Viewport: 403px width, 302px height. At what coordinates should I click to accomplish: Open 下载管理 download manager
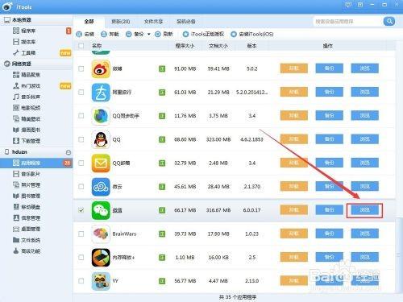click(31, 141)
